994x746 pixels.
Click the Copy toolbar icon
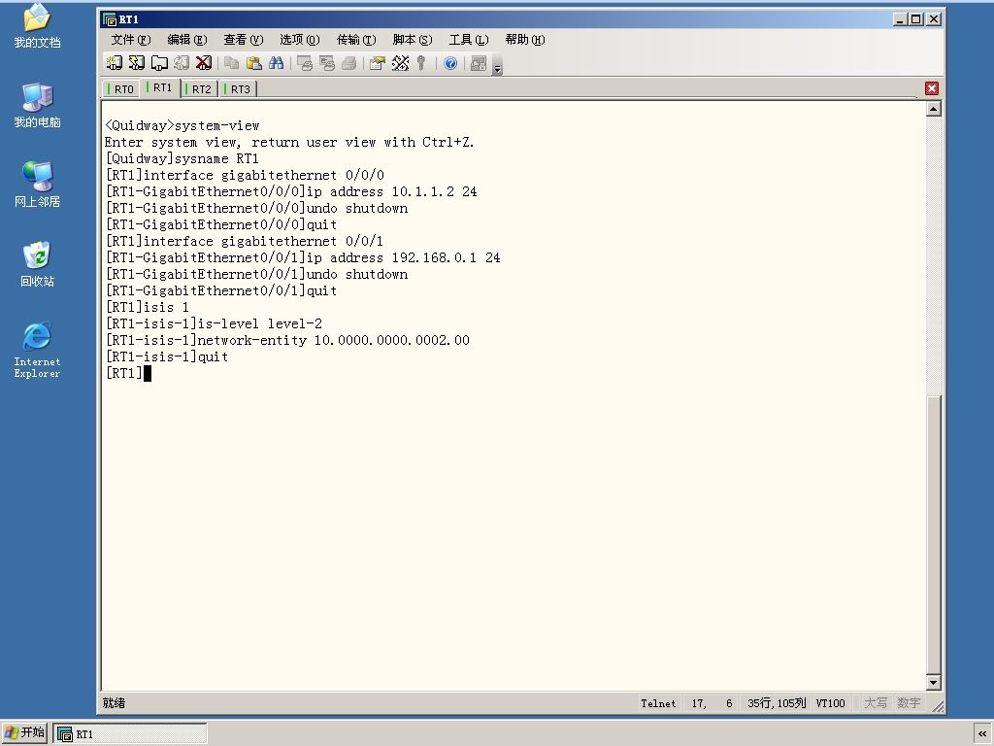click(x=231, y=63)
